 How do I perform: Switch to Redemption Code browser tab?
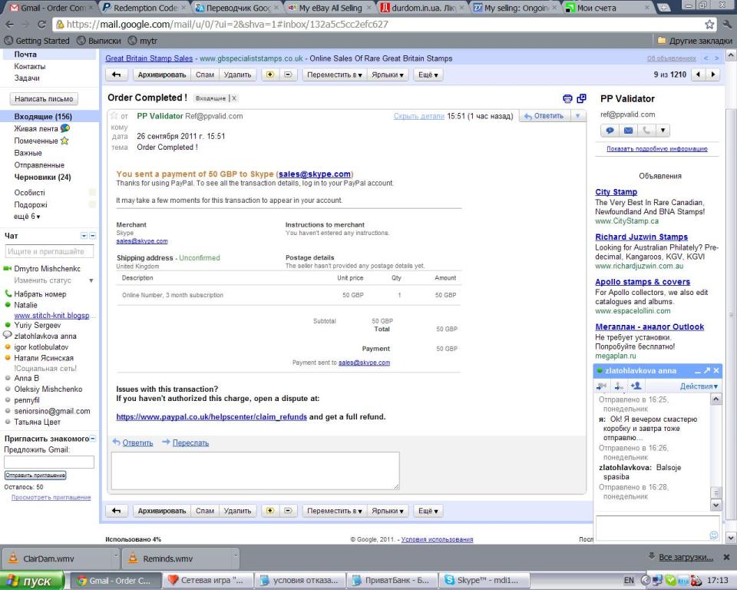145,8
